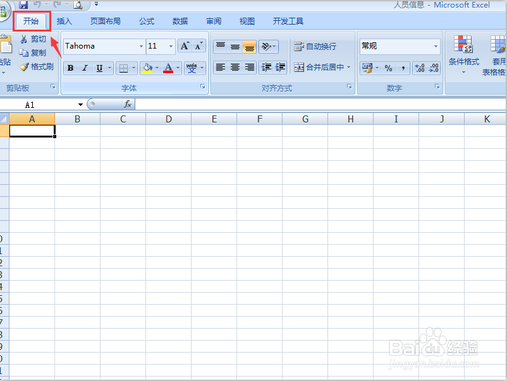Select column D header
Image resolution: width=507 pixels, height=381 pixels.
[x=168, y=119]
